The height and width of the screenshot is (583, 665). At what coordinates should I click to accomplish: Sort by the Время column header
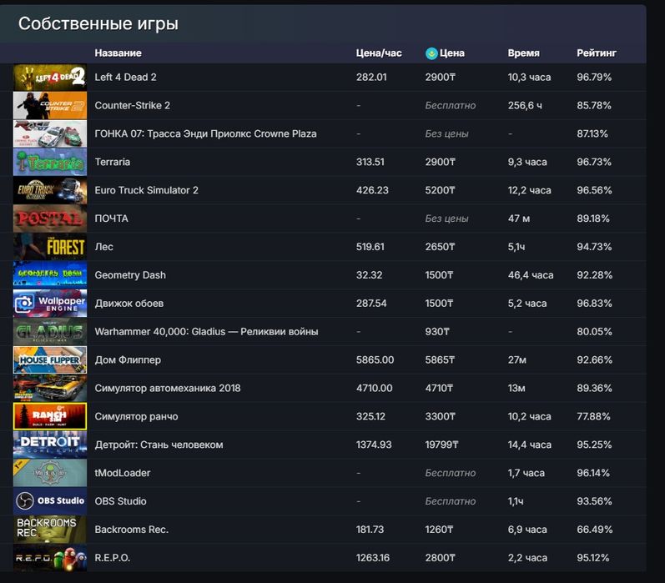click(524, 53)
